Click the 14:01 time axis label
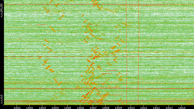 pyautogui.click(x=17, y=108)
